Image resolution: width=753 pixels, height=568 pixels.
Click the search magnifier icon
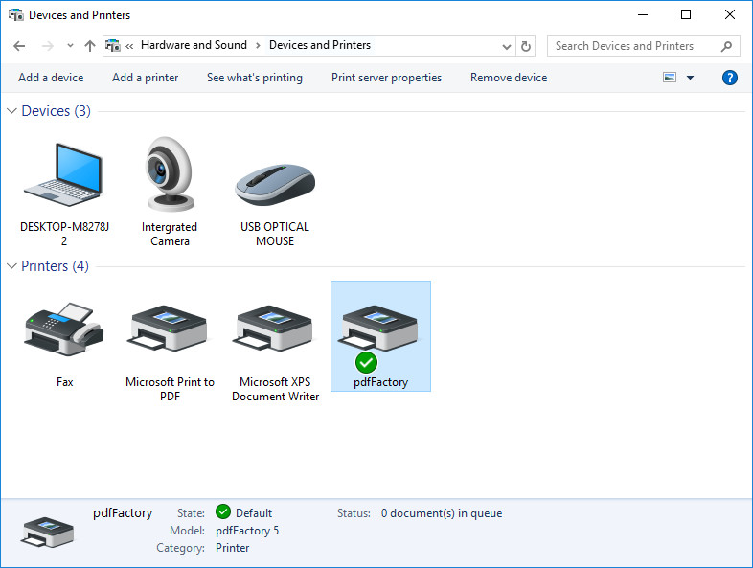pos(726,46)
